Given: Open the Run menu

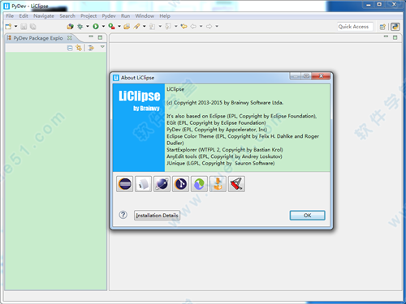Looking at the screenshot, I should pos(125,16).
